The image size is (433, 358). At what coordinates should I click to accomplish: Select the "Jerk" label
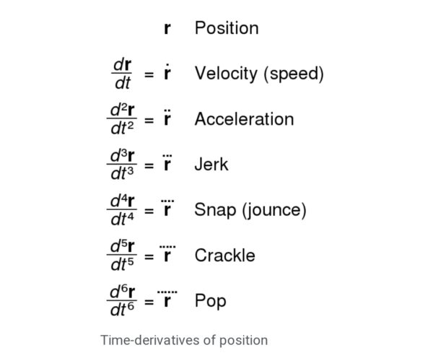point(211,165)
